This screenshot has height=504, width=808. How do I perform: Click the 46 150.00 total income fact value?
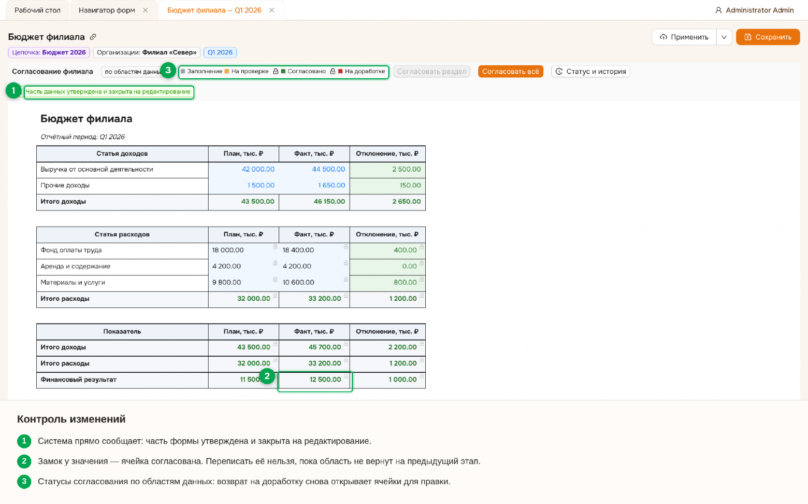(329, 202)
